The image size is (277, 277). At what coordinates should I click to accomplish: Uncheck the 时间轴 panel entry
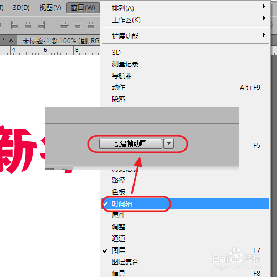pyautogui.click(x=185, y=204)
